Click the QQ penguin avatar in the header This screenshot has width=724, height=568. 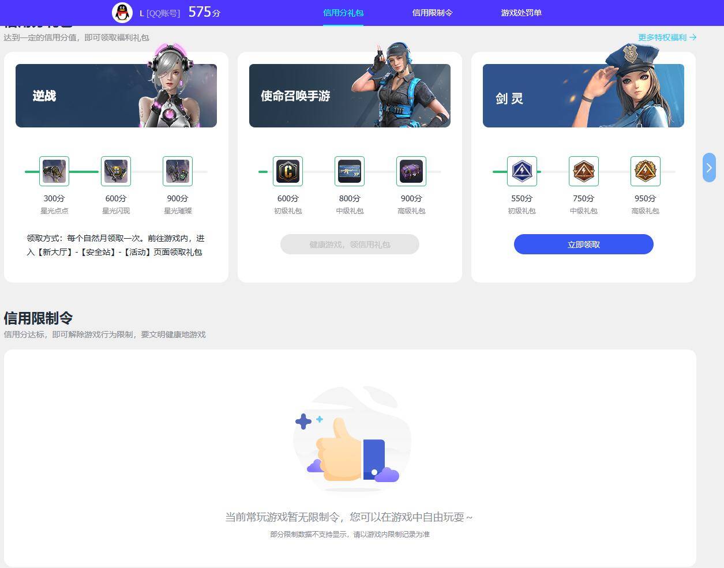122,12
